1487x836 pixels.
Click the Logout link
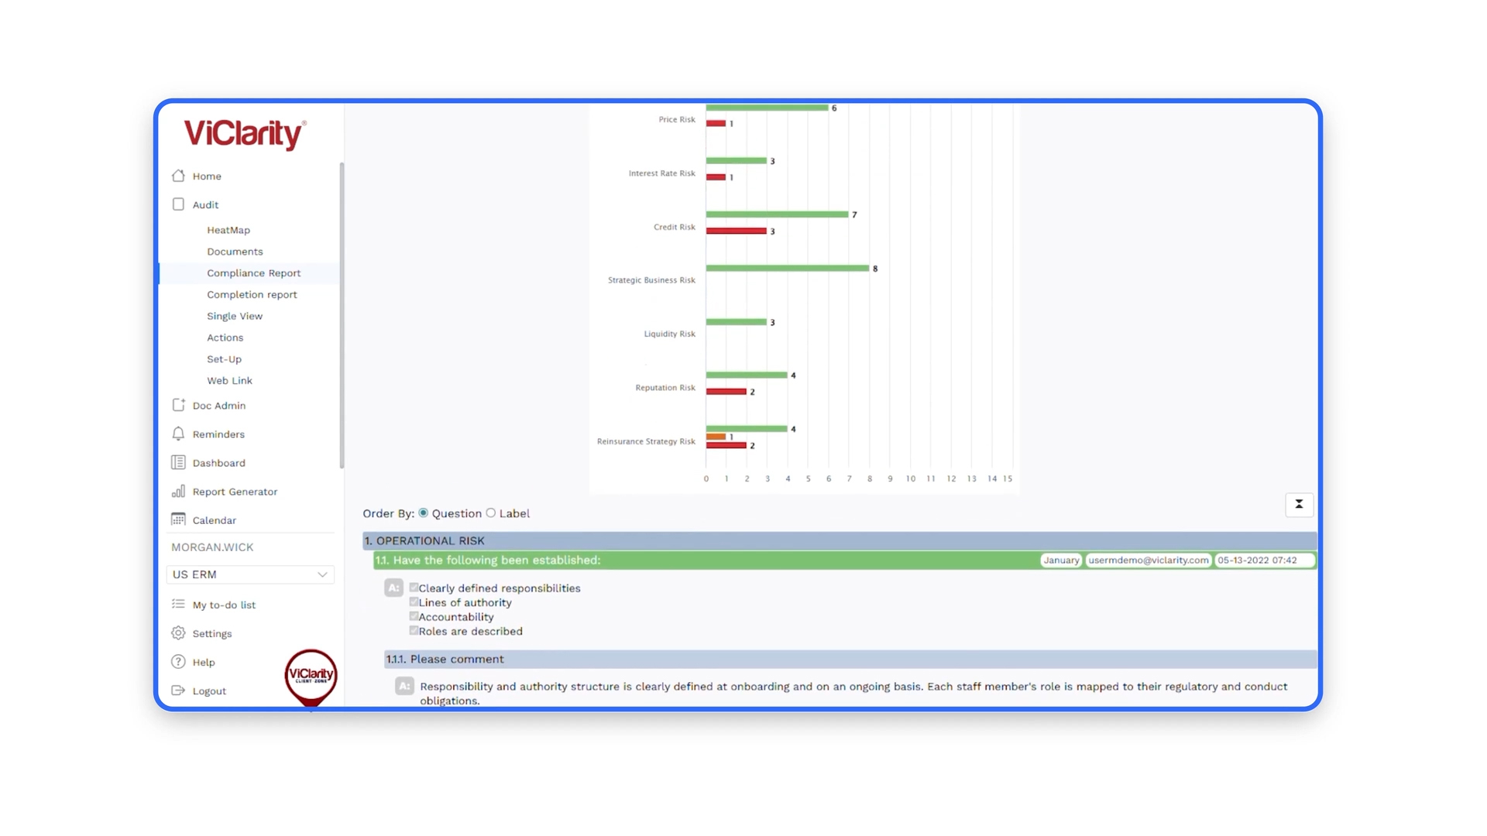[209, 690]
